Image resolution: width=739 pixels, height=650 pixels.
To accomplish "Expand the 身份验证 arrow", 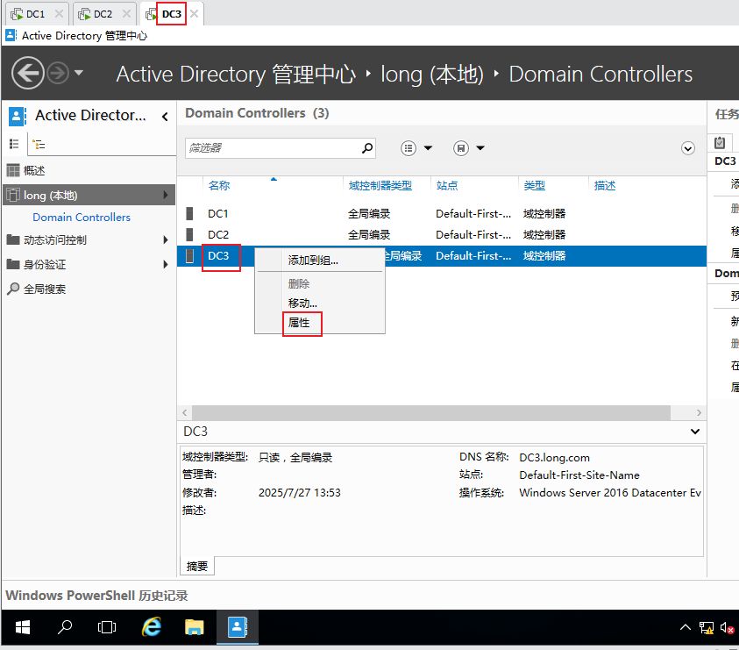I will point(166,264).
